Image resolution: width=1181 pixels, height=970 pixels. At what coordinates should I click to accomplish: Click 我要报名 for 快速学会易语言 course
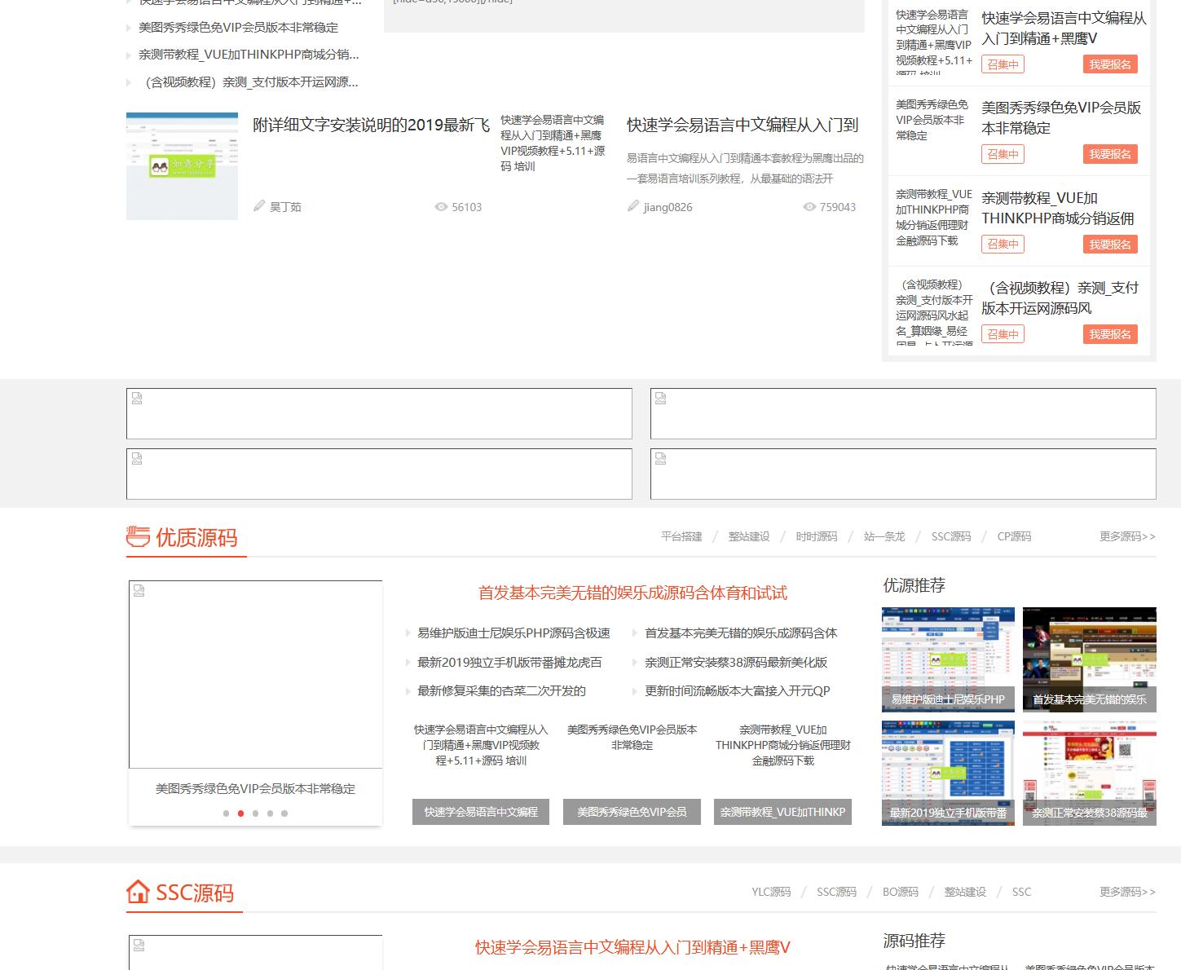click(x=1110, y=64)
